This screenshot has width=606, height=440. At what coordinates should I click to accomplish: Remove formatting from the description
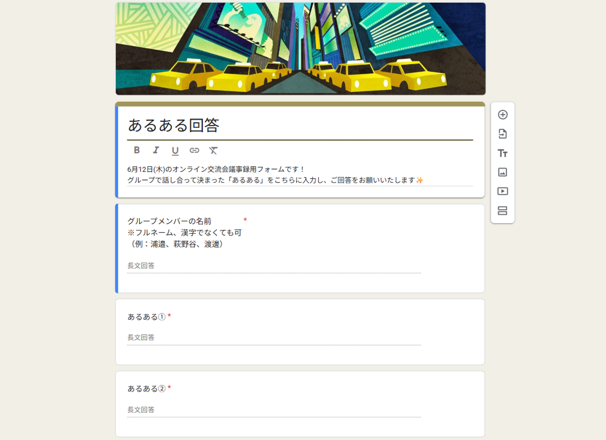coord(213,150)
